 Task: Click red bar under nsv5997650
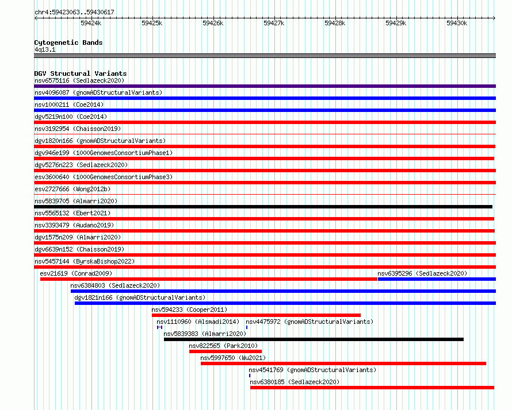coord(343,363)
